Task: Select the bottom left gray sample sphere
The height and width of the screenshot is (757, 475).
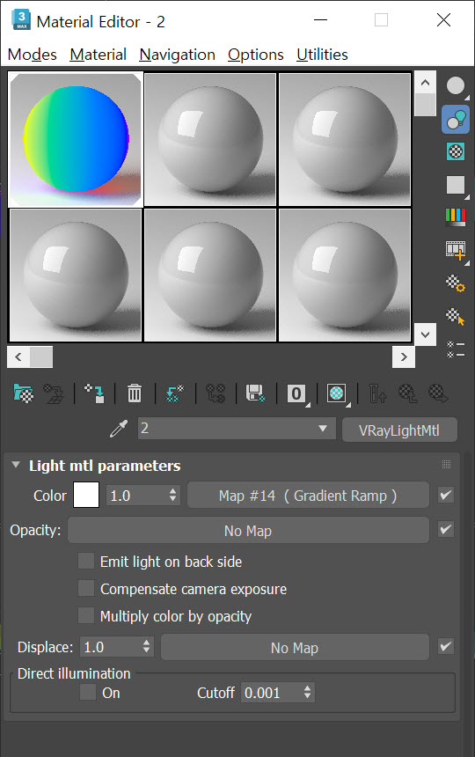Action: [x=76, y=276]
